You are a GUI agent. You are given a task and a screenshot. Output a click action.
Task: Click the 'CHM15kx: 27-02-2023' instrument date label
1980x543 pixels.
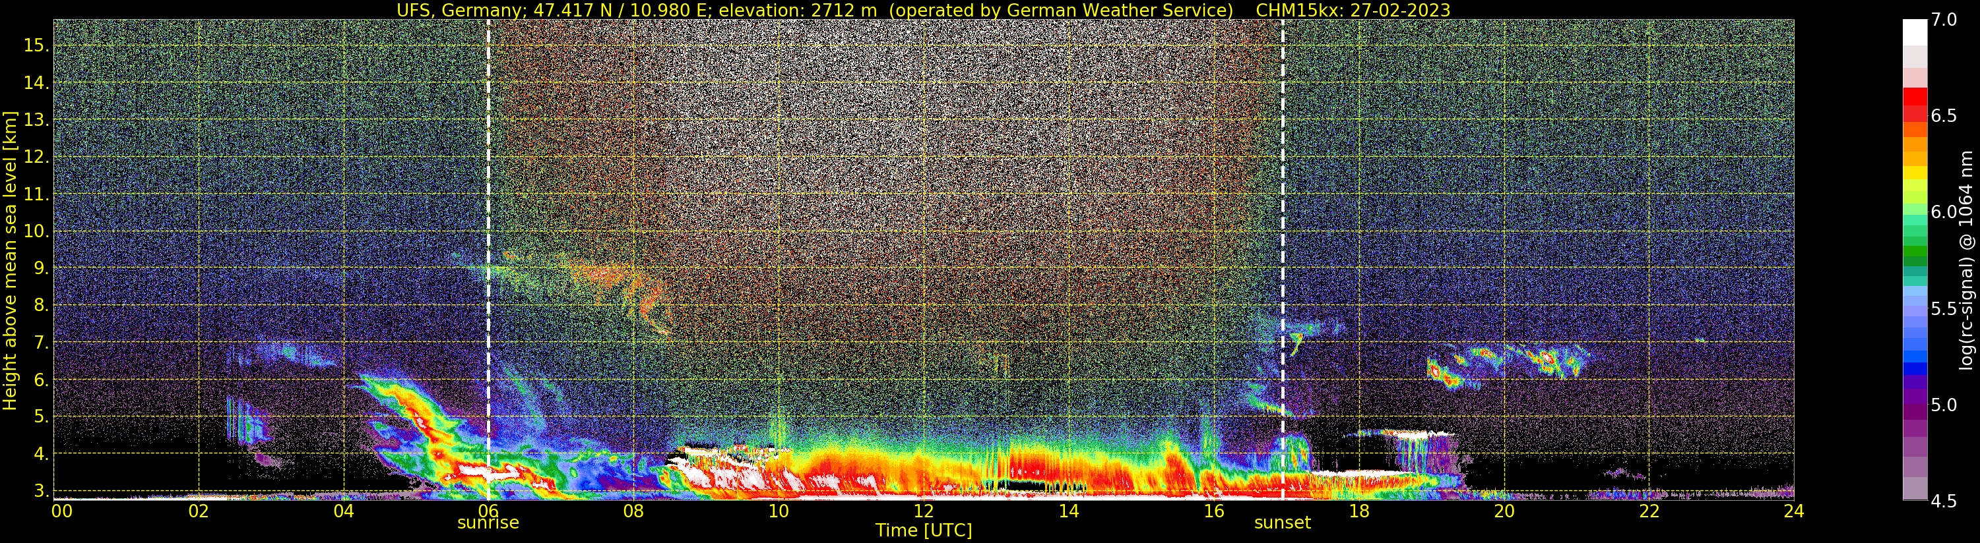tap(1353, 10)
